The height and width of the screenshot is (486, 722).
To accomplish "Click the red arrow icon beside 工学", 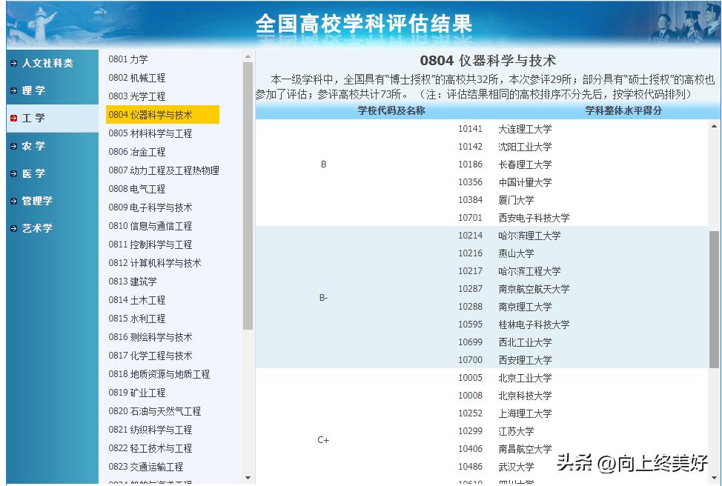I will 13,118.
